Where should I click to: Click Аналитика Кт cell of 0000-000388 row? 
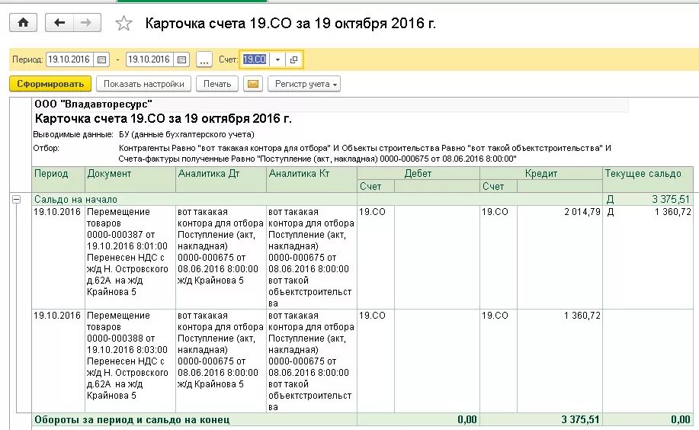(x=312, y=361)
